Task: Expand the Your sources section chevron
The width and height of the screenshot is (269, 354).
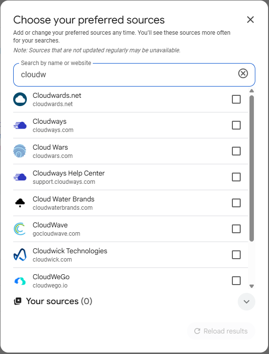Action: [x=247, y=302]
